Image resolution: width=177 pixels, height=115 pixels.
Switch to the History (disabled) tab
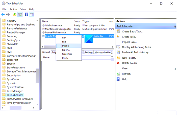click(104, 52)
